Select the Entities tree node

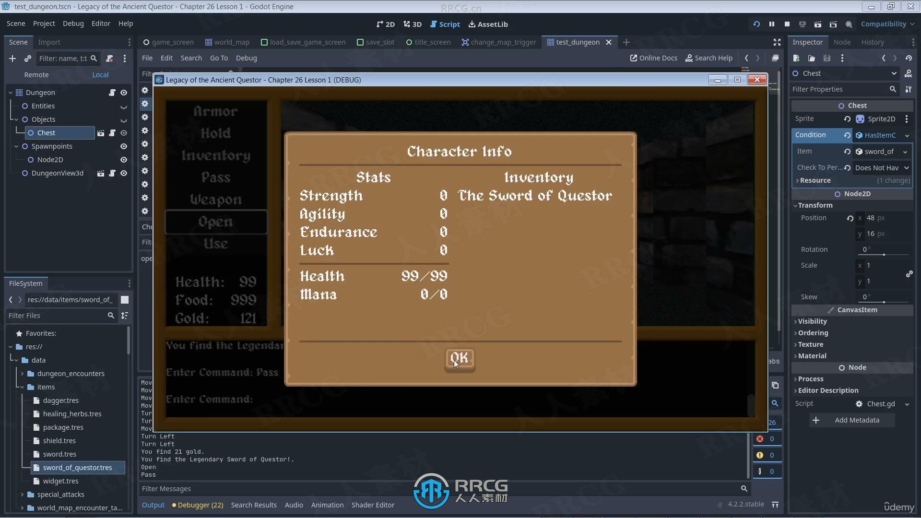click(43, 106)
